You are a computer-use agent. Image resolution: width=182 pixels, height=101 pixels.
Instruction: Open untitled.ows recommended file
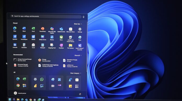(70, 66)
